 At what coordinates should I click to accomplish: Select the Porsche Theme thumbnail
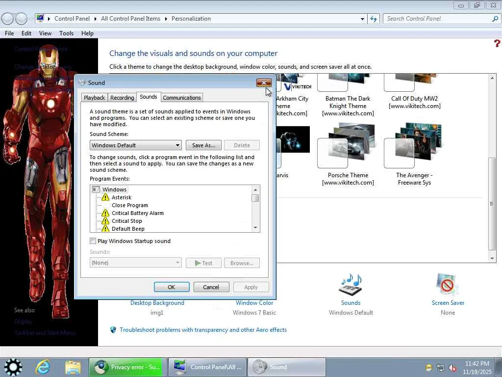click(x=348, y=146)
